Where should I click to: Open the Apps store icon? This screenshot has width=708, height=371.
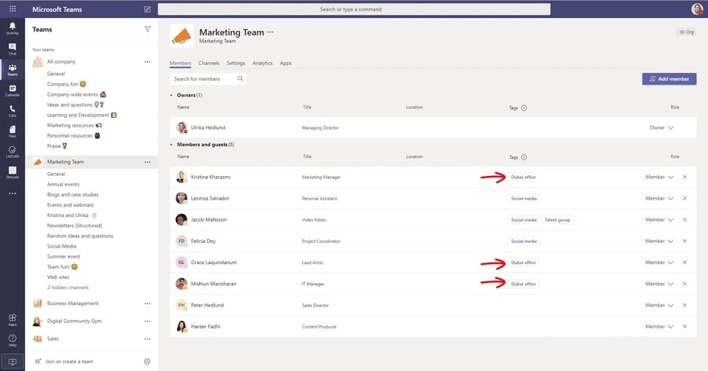(x=13, y=320)
